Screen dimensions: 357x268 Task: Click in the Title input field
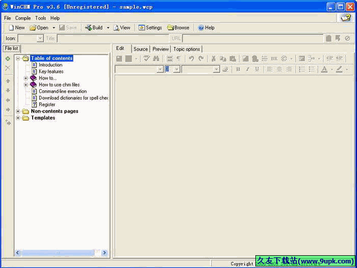tap(113, 38)
